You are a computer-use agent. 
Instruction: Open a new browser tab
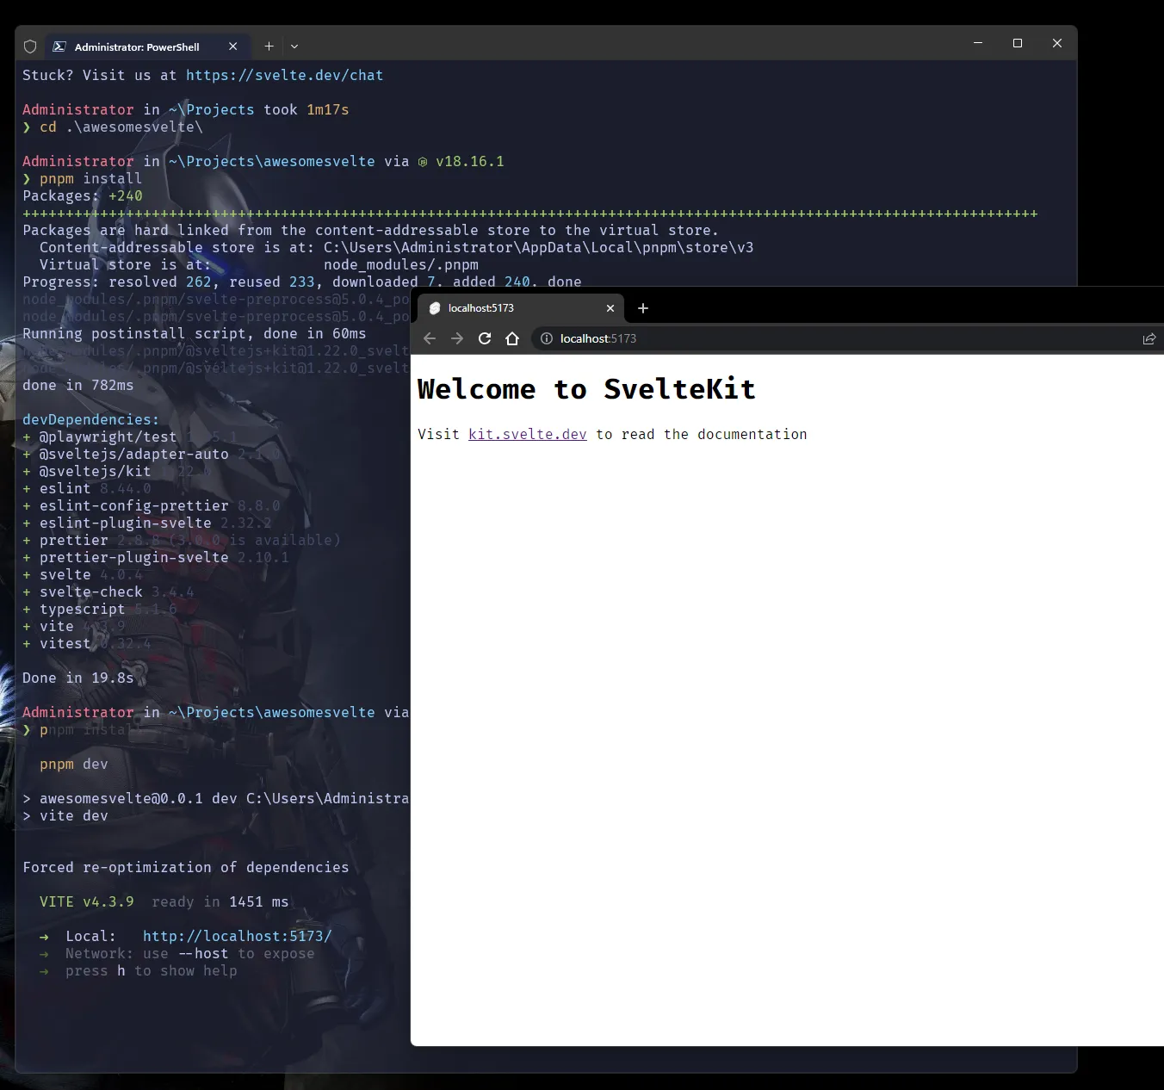642,308
